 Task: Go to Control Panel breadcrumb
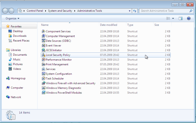[x=35, y=11]
